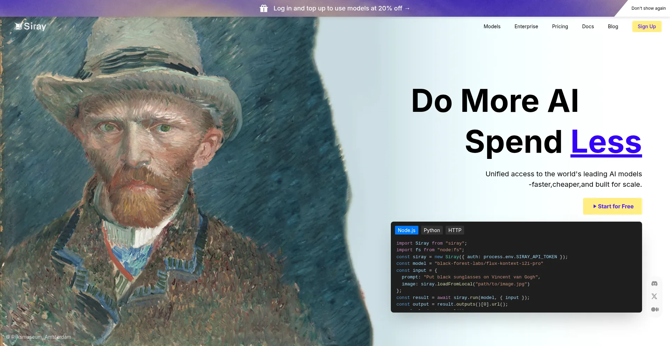Click the code line importing Siray from "siray"
This screenshot has height=346, width=670.
point(431,243)
